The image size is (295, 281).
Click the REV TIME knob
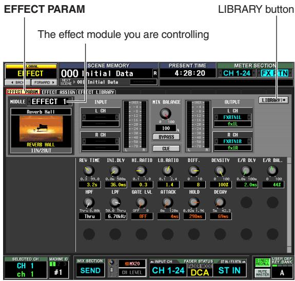tap(89, 171)
